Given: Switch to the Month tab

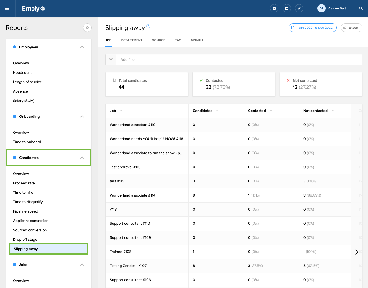Looking at the screenshot, I should pos(197,40).
